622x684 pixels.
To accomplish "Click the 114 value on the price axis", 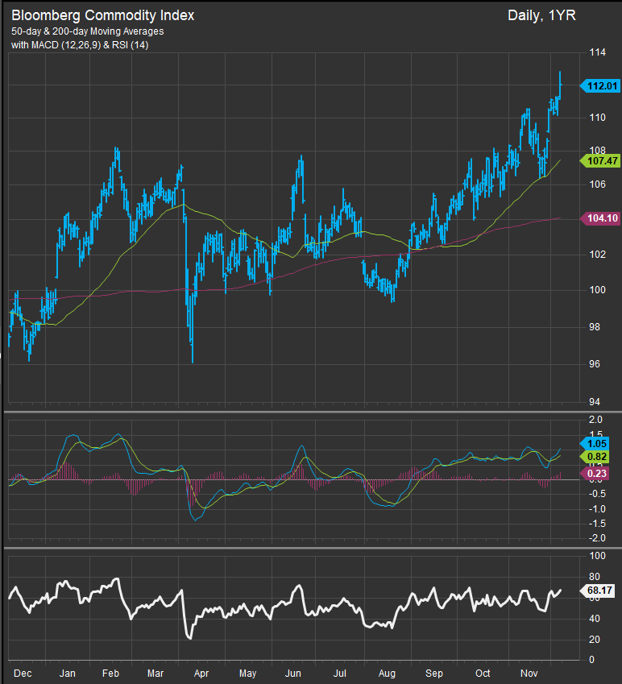I will [x=598, y=53].
